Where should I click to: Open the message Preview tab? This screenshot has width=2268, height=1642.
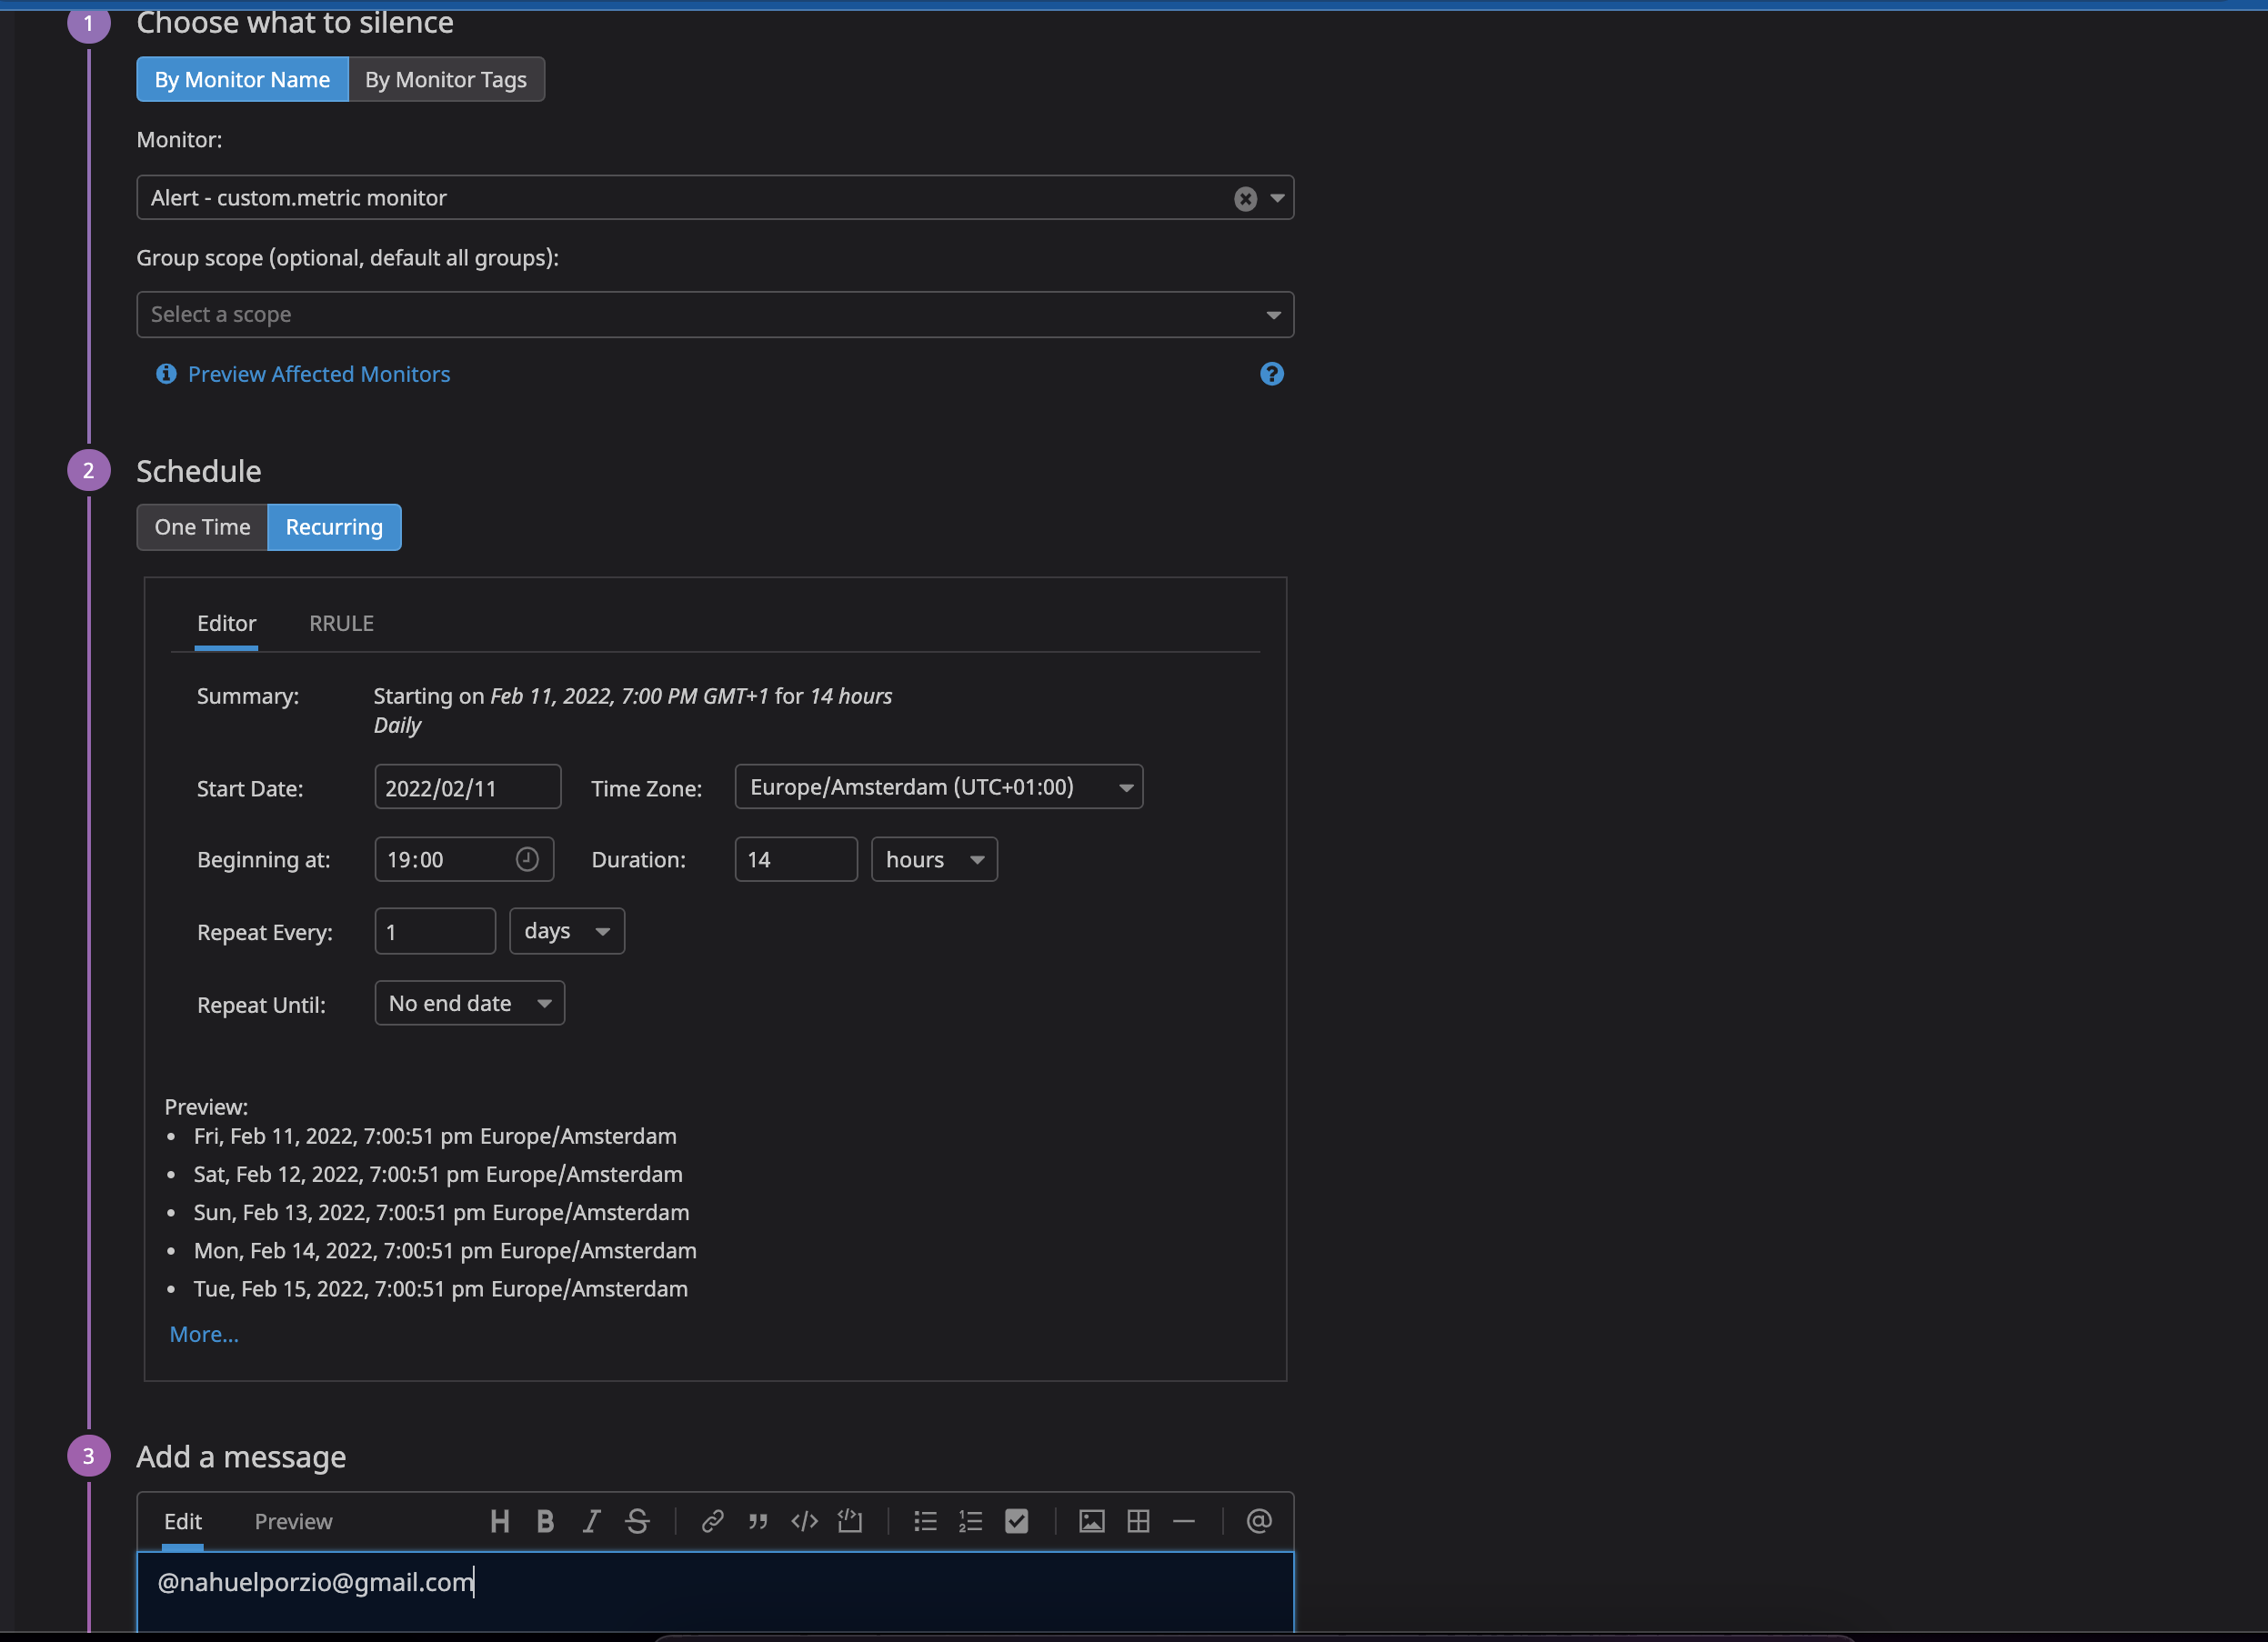coord(293,1521)
